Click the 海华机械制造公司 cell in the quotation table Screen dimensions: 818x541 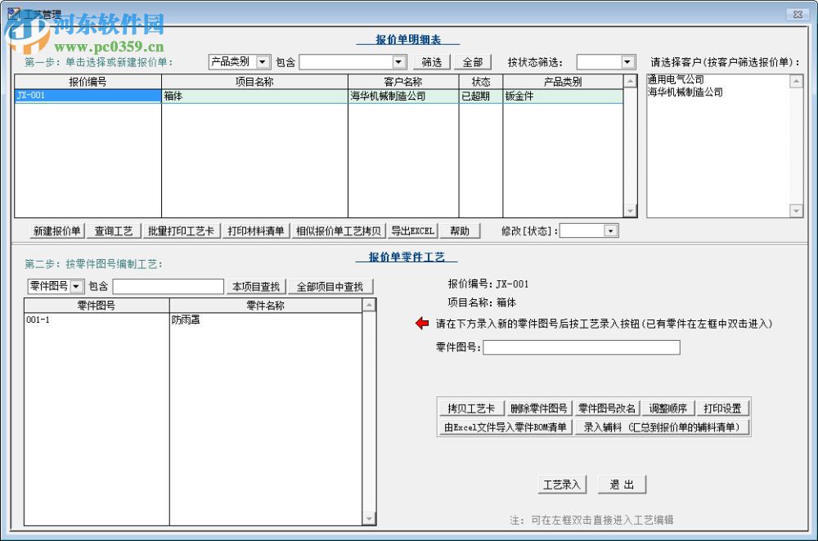[x=403, y=96]
